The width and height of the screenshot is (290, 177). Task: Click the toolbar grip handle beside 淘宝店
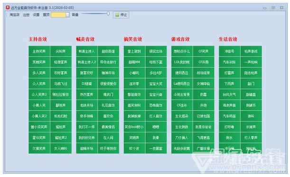pyautogui.click(x=7, y=15)
